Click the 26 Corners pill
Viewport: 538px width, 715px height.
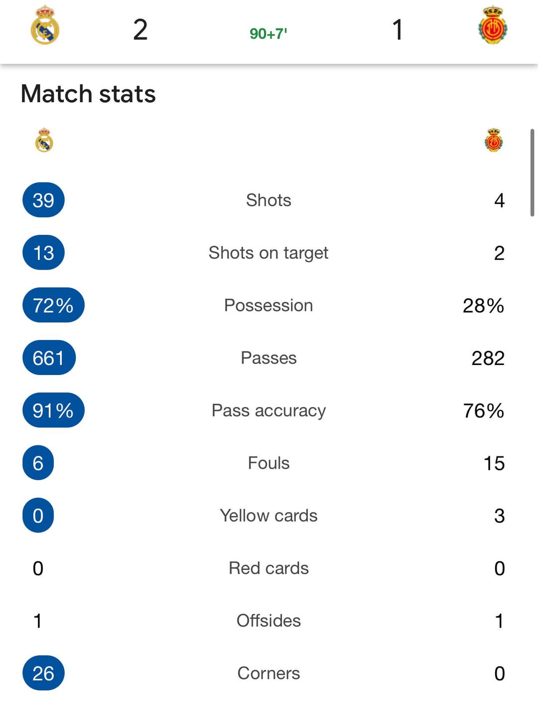pos(43,673)
